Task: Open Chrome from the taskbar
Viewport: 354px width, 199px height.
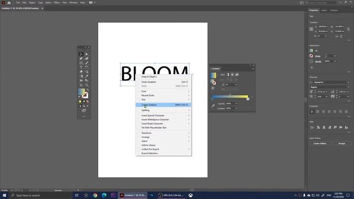Action: [x=95, y=195]
